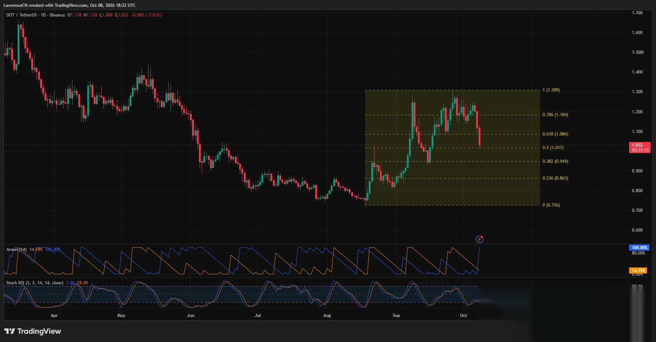The height and width of the screenshot is (342, 656).
Task: Click the 1D interval label in legend
Action: point(43,15)
